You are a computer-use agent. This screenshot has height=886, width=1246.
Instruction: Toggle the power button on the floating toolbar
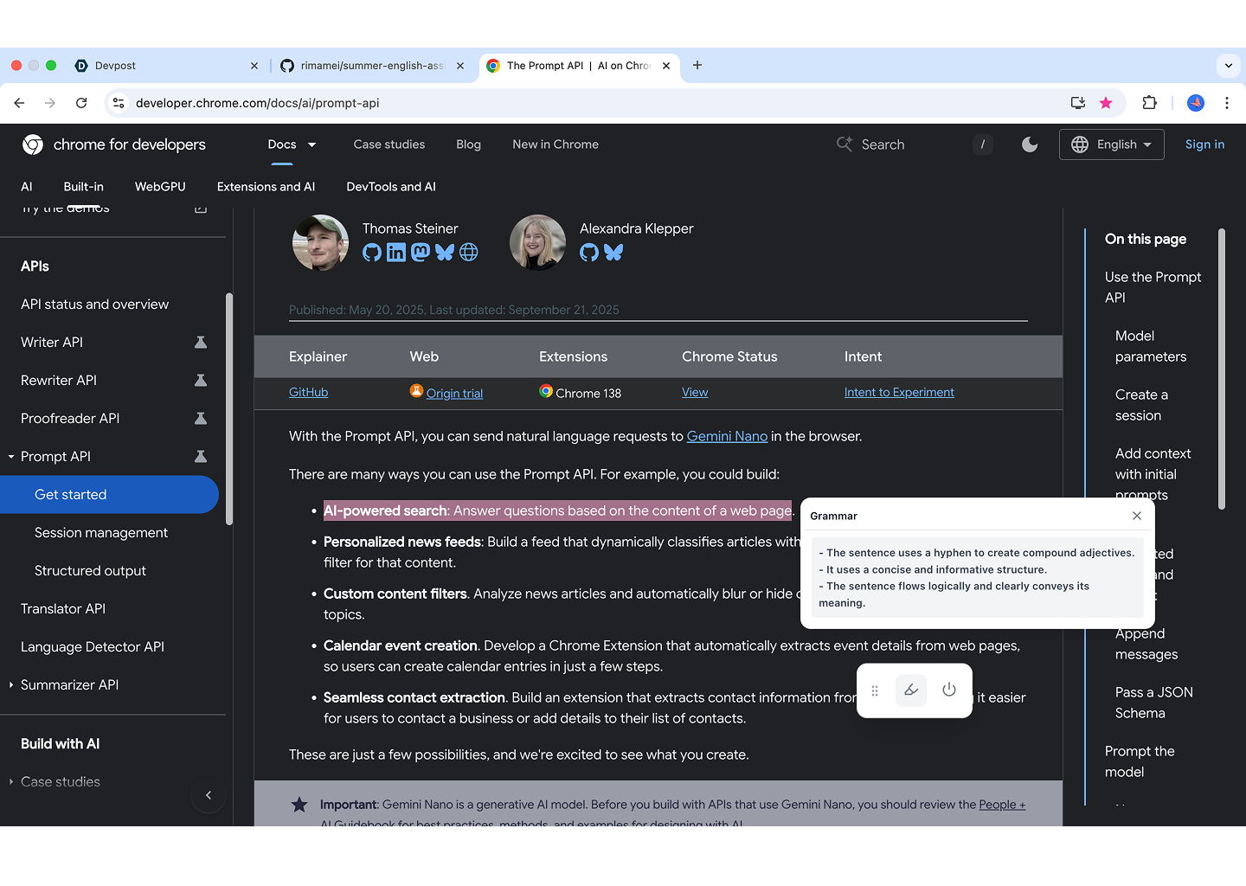click(949, 690)
